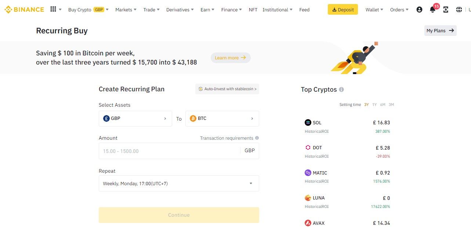Click the SOL coin icon
This screenshot has height=227, width=471.
308,122
